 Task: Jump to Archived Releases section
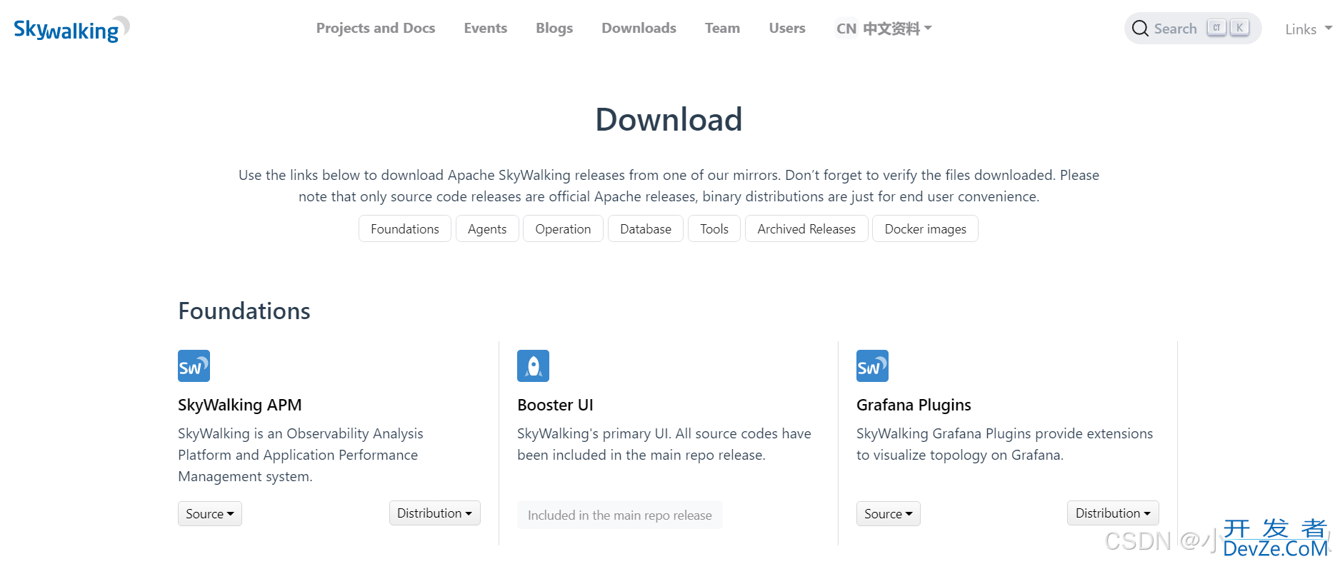coord(806,228)
